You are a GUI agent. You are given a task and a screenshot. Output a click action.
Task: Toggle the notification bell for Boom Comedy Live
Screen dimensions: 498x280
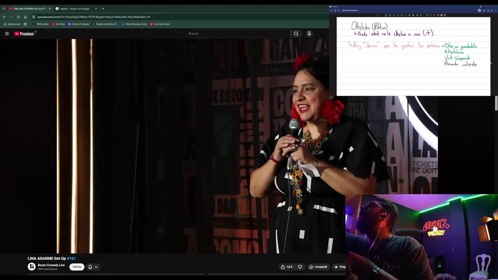coord(90,267)
